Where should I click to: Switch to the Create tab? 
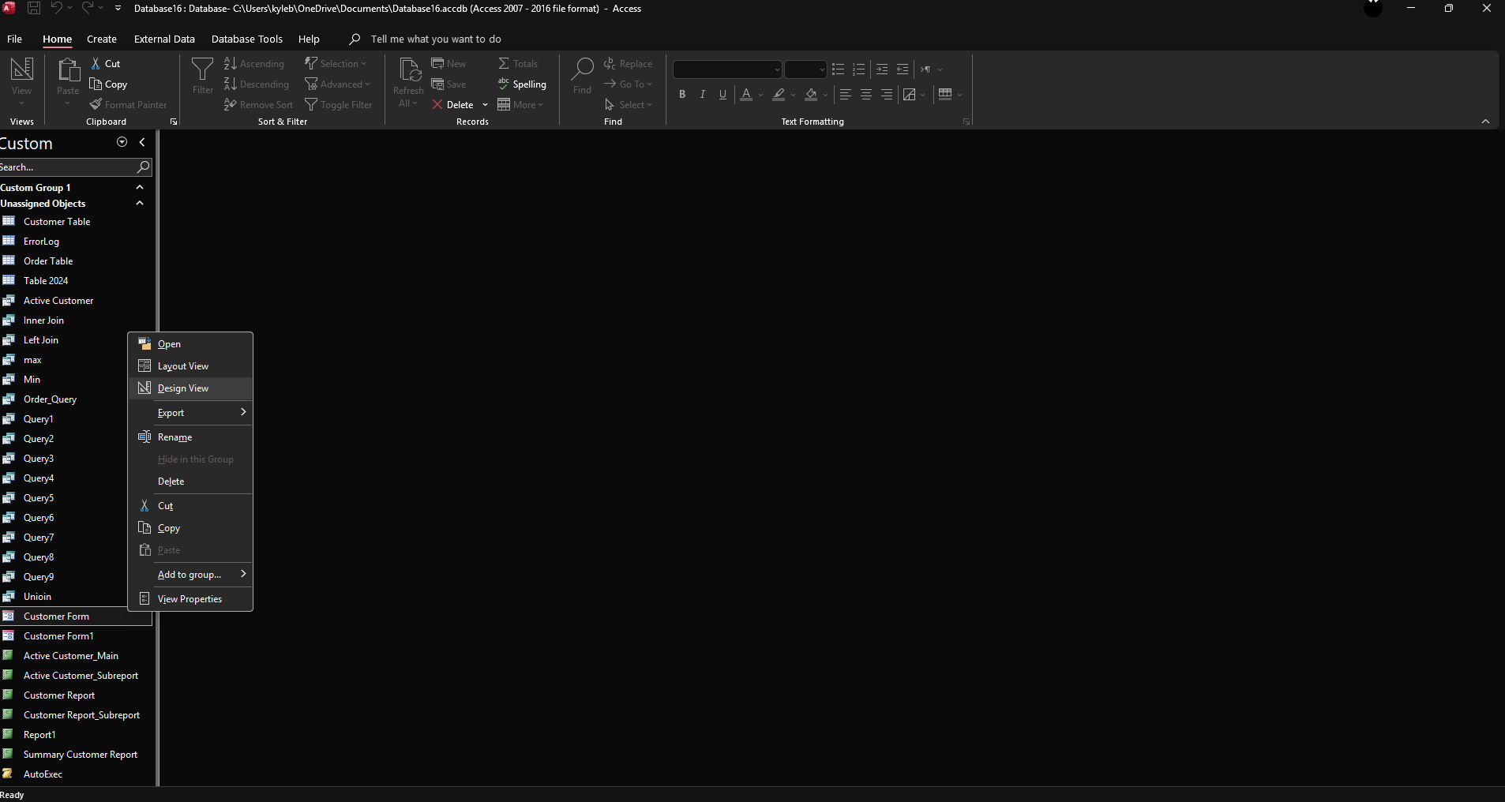[102, 39]
